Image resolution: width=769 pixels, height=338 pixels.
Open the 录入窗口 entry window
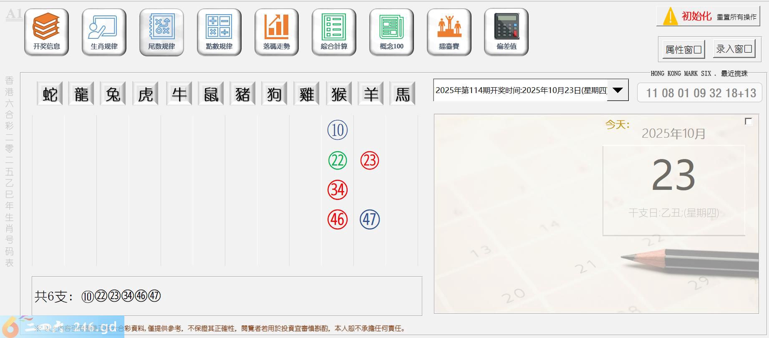coord(734,49)
